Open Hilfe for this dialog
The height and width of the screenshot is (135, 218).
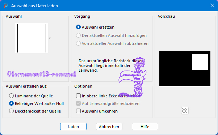(x=145, y=127)
